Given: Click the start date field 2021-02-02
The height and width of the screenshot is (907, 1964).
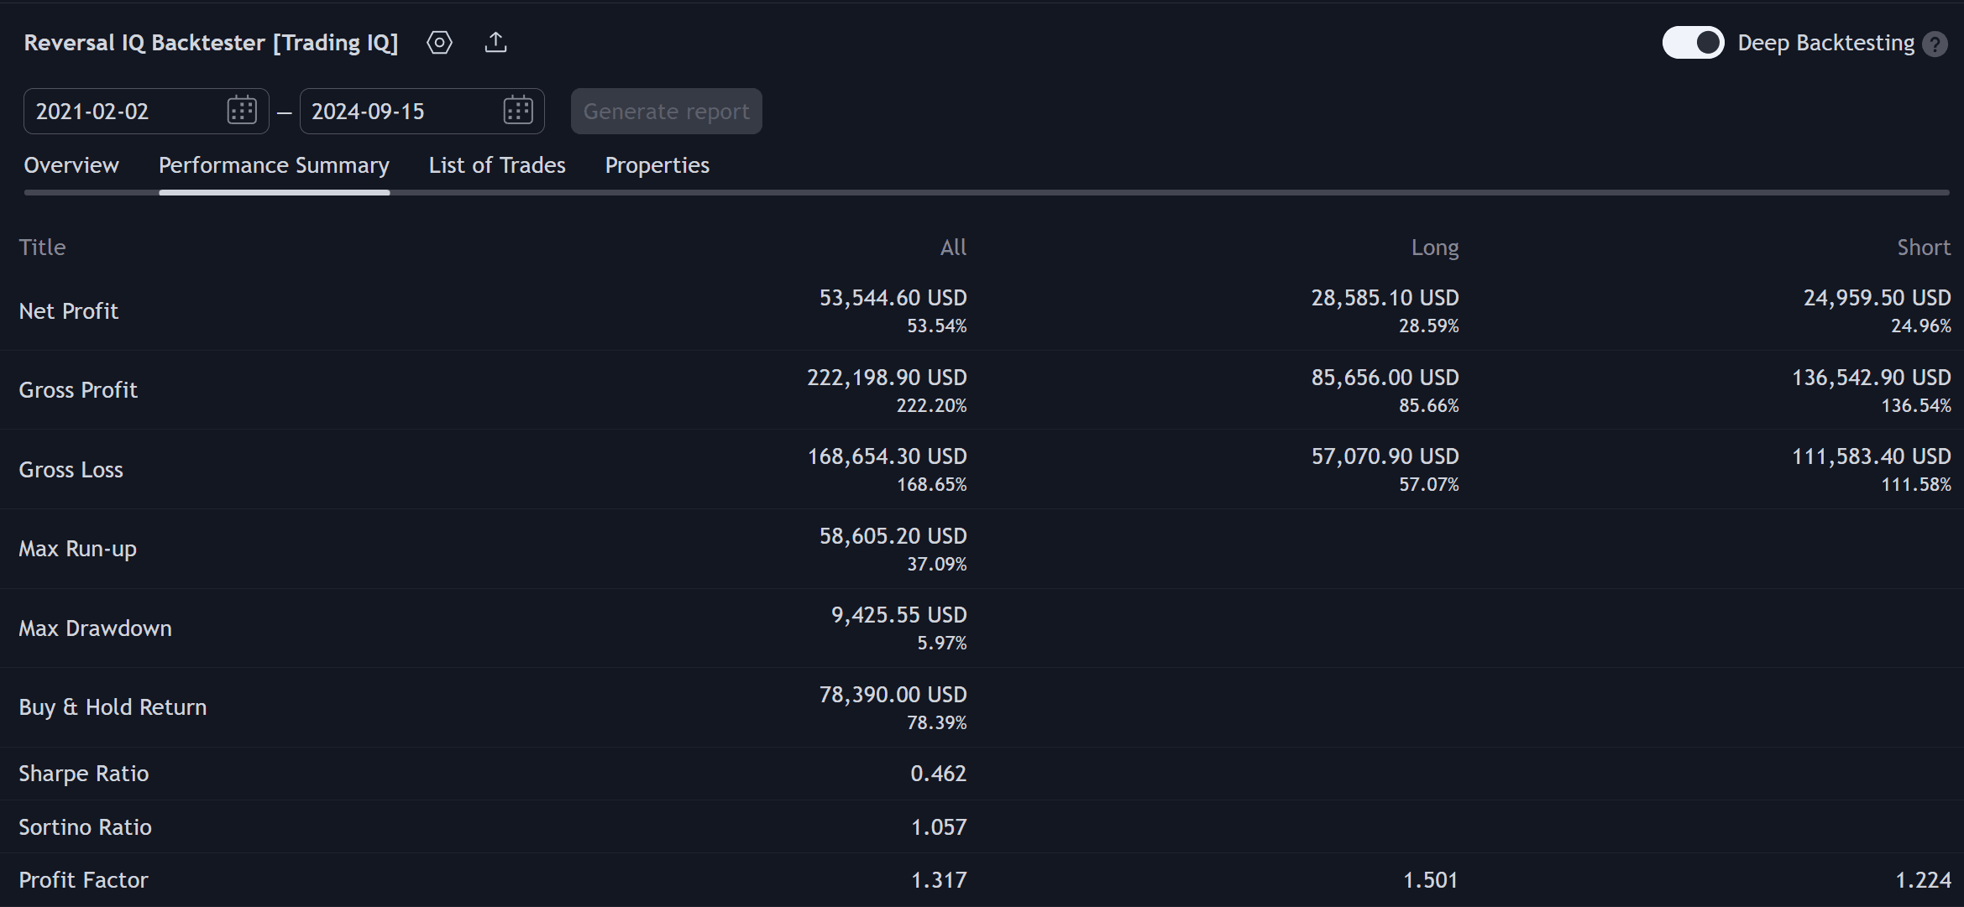Looking at the screenshot, I should tap(118, 112).
